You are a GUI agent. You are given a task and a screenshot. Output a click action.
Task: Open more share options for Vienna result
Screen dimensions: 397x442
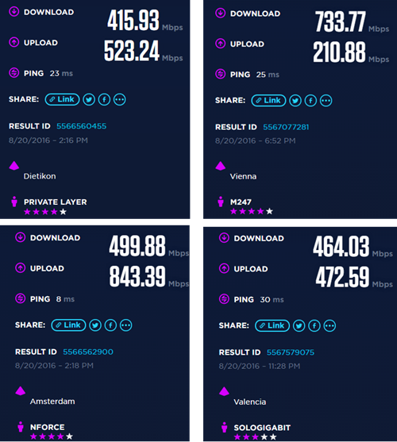pyautogui.click(x=326, y=101)
